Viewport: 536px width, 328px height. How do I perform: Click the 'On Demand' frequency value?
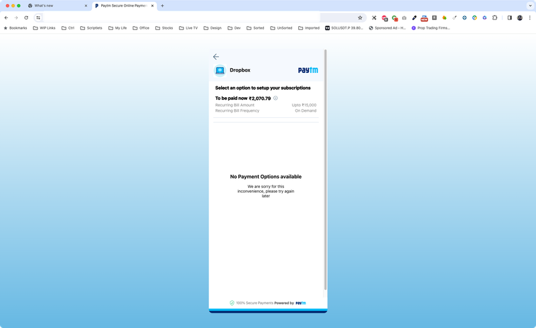(x=306, y=110)
